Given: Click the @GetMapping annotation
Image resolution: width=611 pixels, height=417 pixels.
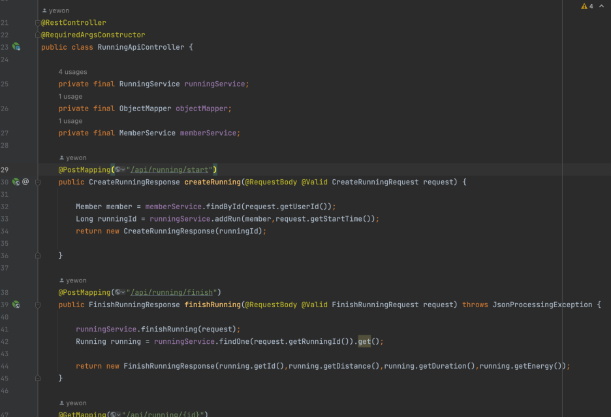Looking at the screenshot, I should click(82, 414).
